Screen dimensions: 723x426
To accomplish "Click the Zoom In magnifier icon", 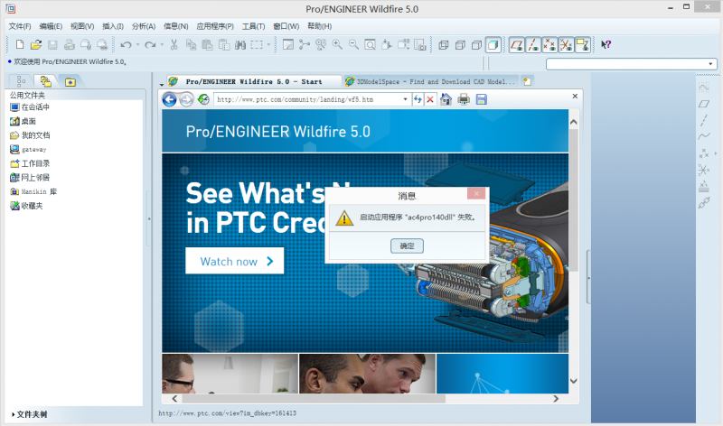I will pos(337,44).
